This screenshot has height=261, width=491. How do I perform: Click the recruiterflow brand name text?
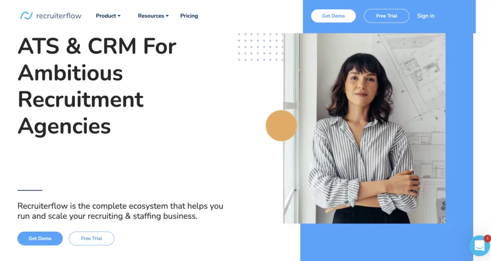tap(58, 16)
